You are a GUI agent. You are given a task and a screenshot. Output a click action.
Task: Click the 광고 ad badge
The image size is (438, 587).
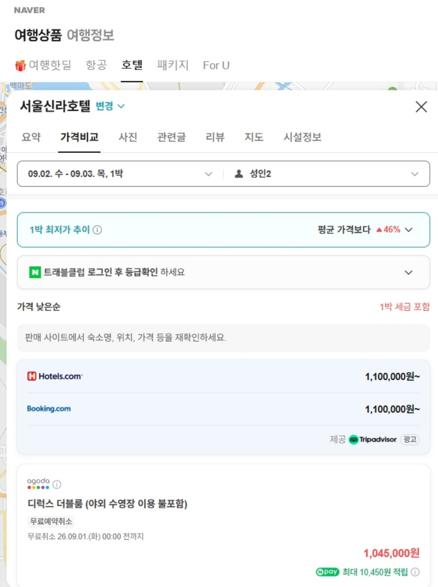tap(410, 439)
